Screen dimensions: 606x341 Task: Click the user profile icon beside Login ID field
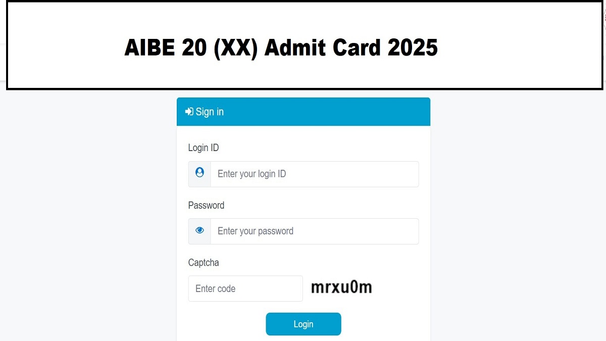click(x=199, y=173)
